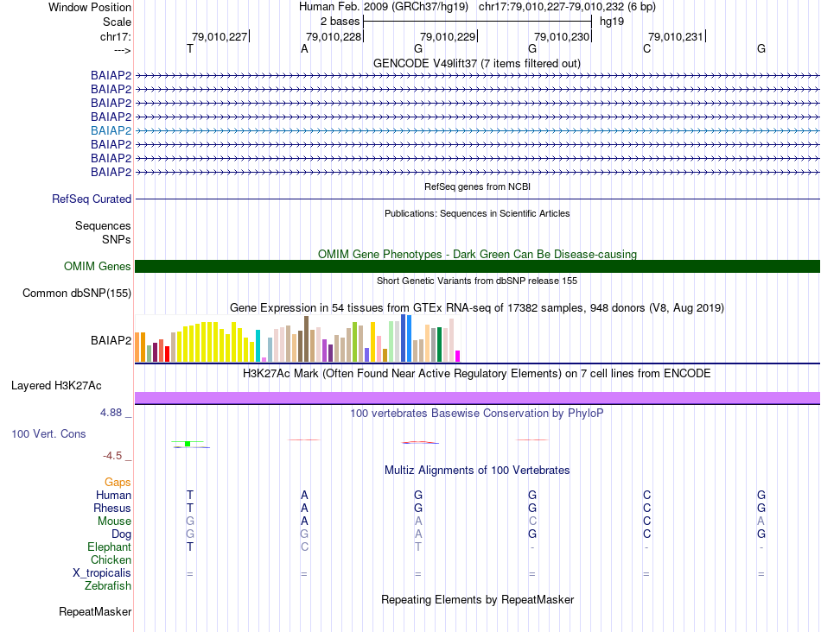
Task: Click the Window Position track label
Action: point(90,7)
